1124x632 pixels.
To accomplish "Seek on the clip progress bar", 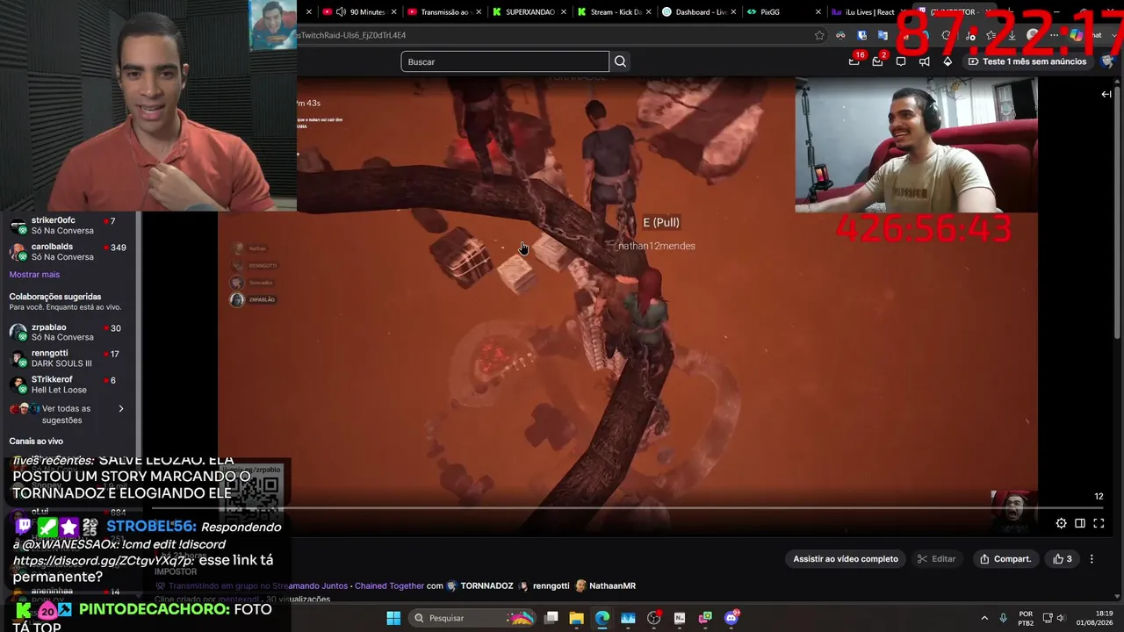I will point(628,507).
